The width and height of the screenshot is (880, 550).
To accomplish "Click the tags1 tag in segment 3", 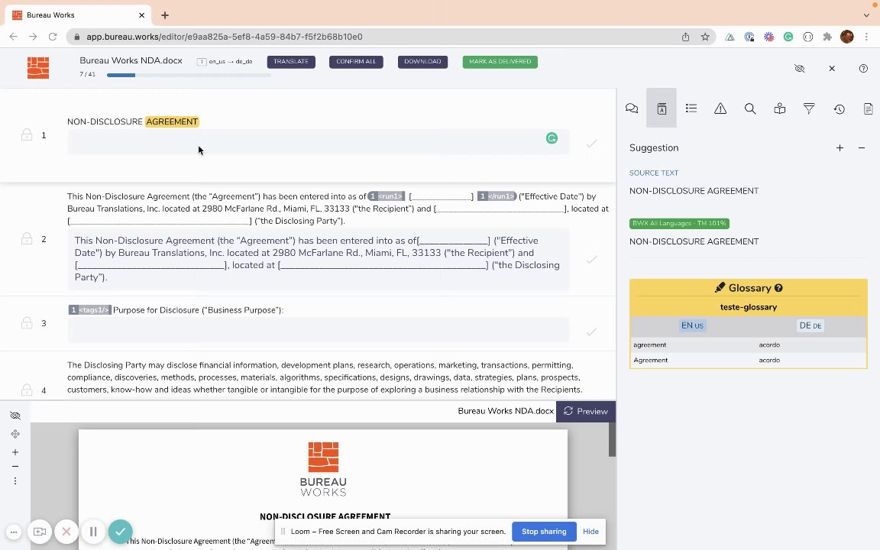I will 90,310.
